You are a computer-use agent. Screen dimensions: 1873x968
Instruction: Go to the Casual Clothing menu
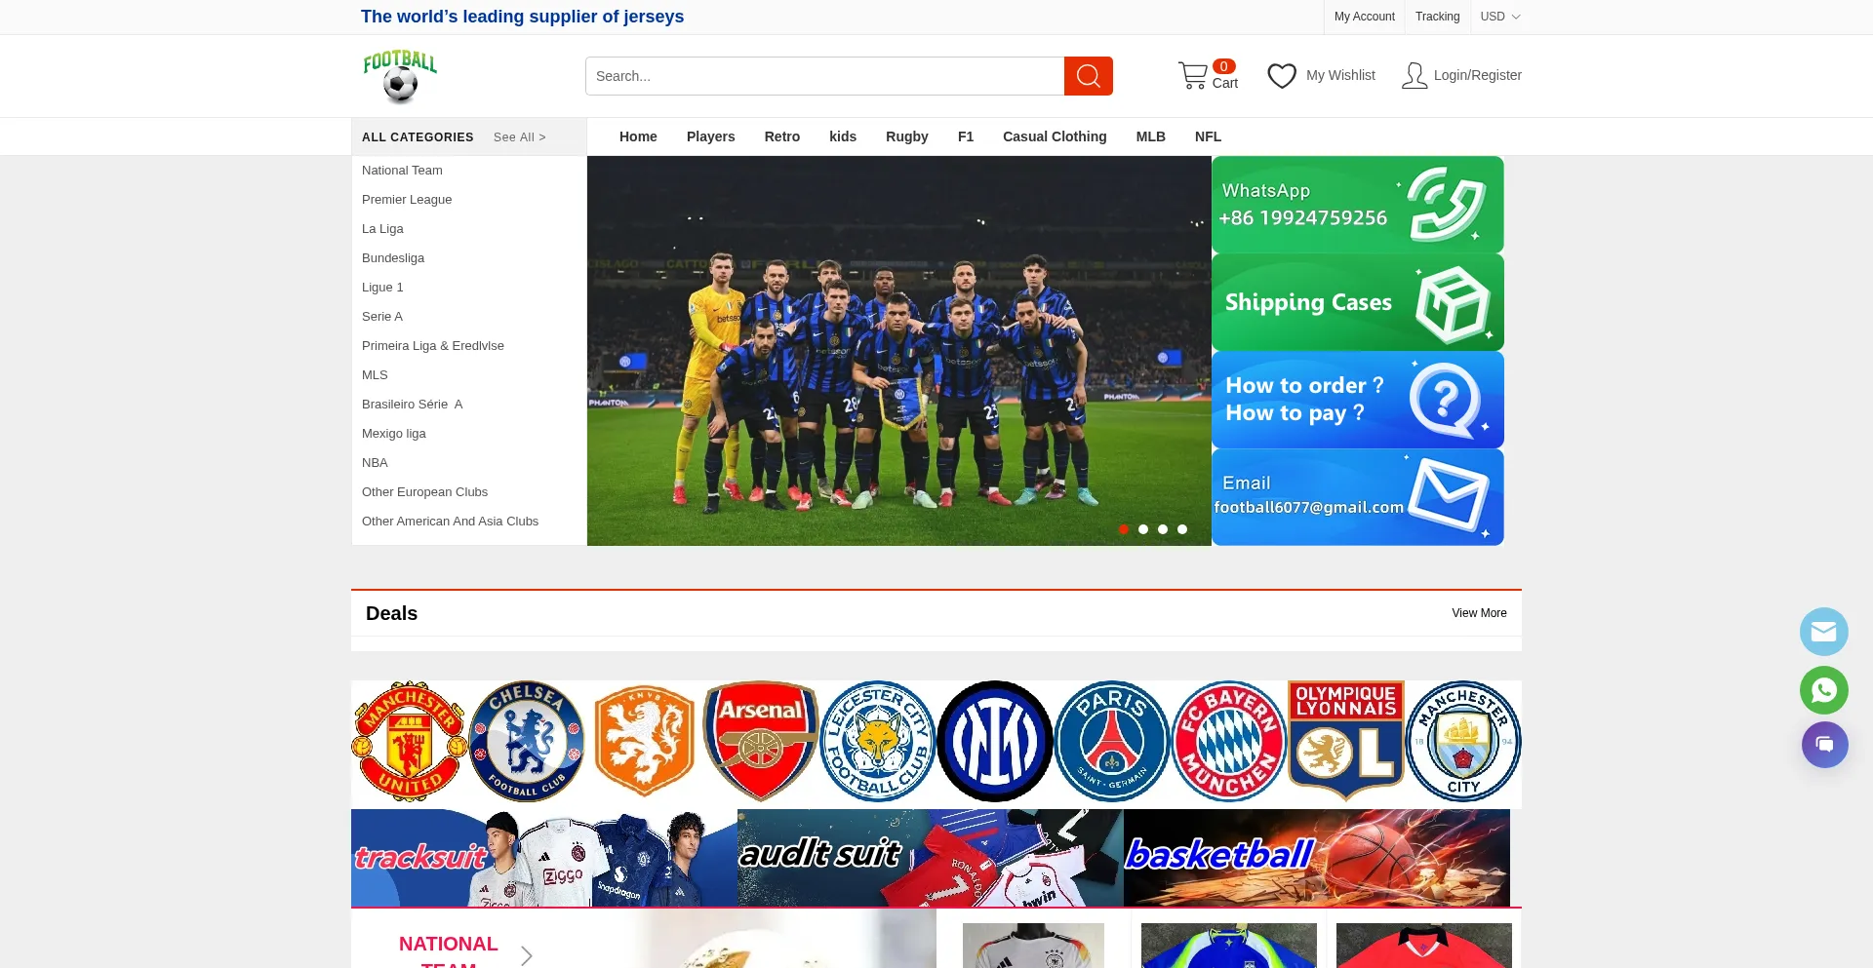click(1054, 136)
